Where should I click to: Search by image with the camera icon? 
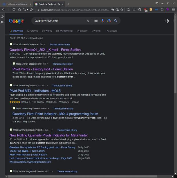click(109, 21)
